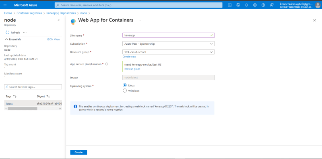Click Microsoft Azure home title
The image size is (322, 159).
click(x=26, y=5)
